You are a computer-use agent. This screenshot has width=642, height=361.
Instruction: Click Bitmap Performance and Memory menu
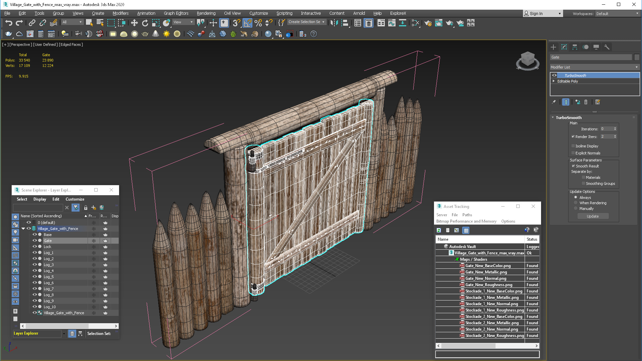[x=466, y=221]
